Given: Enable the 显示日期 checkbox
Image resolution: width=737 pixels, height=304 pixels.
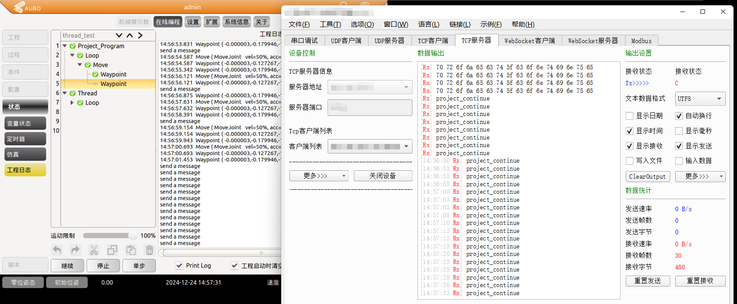Looking at the screenshot, I should pos(629,116).
